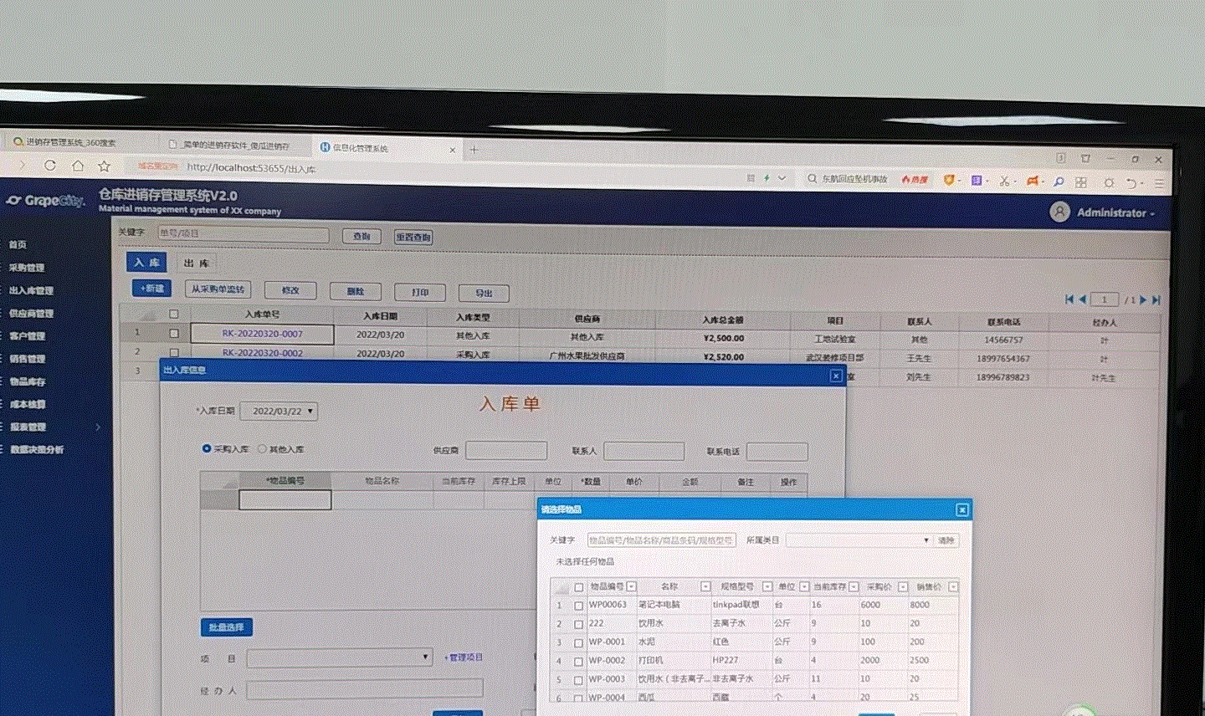
Task: Click the 关键字 item search field
Action: pos(660,540)
